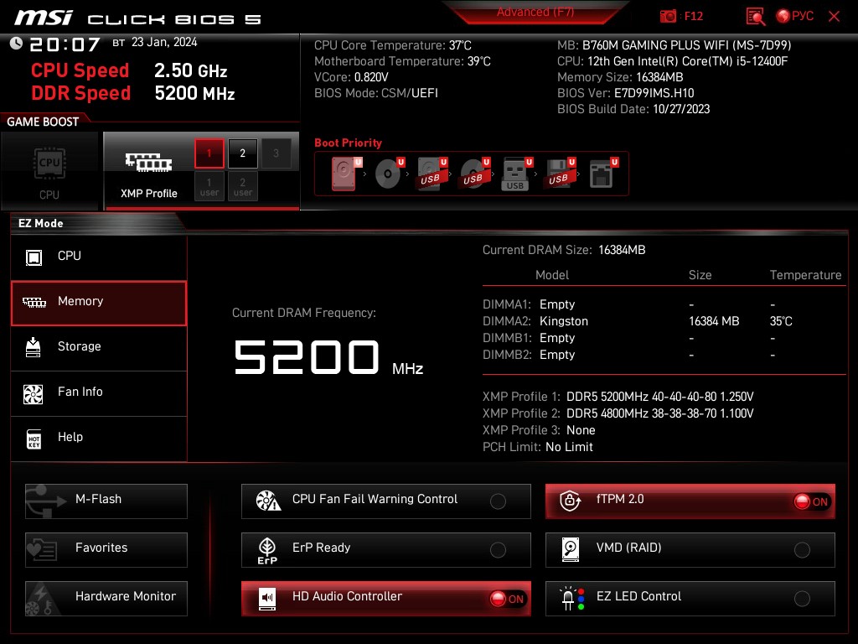This screenshot has width=858, height=644.
Task: Select XMP profile 2
Action: (x=242, y=153)
